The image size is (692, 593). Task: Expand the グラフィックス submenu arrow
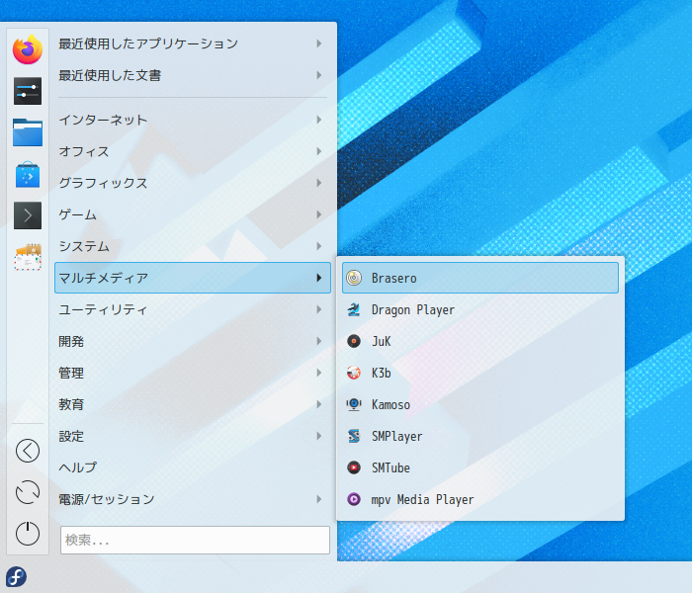click(319, 183)
